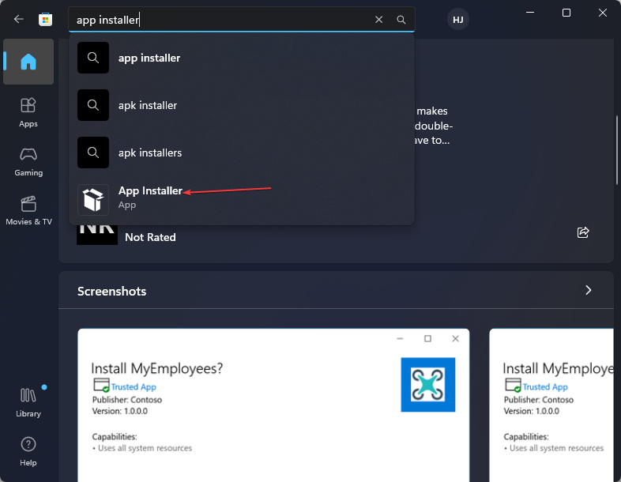Select the "apk installer" search suggestion
621x482 pixels.
(x=242, y=105)
